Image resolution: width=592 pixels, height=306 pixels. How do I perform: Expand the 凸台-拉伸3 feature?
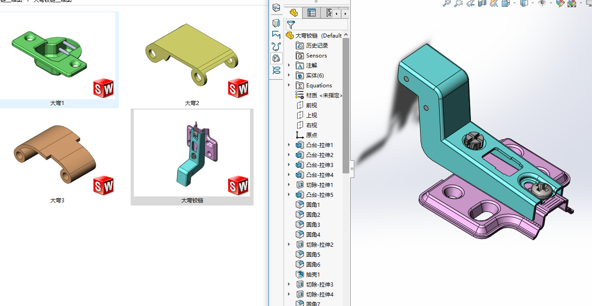click(x=289, y=165)
